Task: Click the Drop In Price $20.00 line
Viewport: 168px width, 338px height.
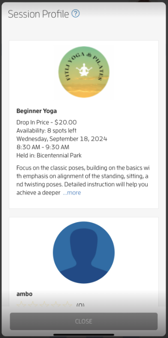Action: point(47,122)
